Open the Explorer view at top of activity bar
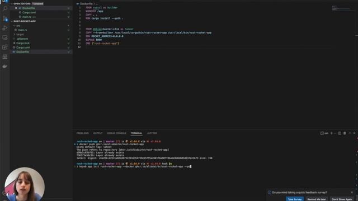Viewport: 358px width, 201px height. [5, 1]
